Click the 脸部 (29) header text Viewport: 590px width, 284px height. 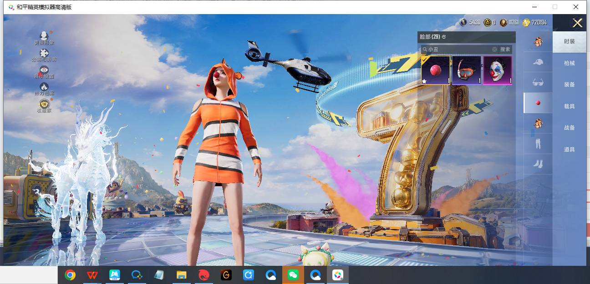[x=430, y=37]
